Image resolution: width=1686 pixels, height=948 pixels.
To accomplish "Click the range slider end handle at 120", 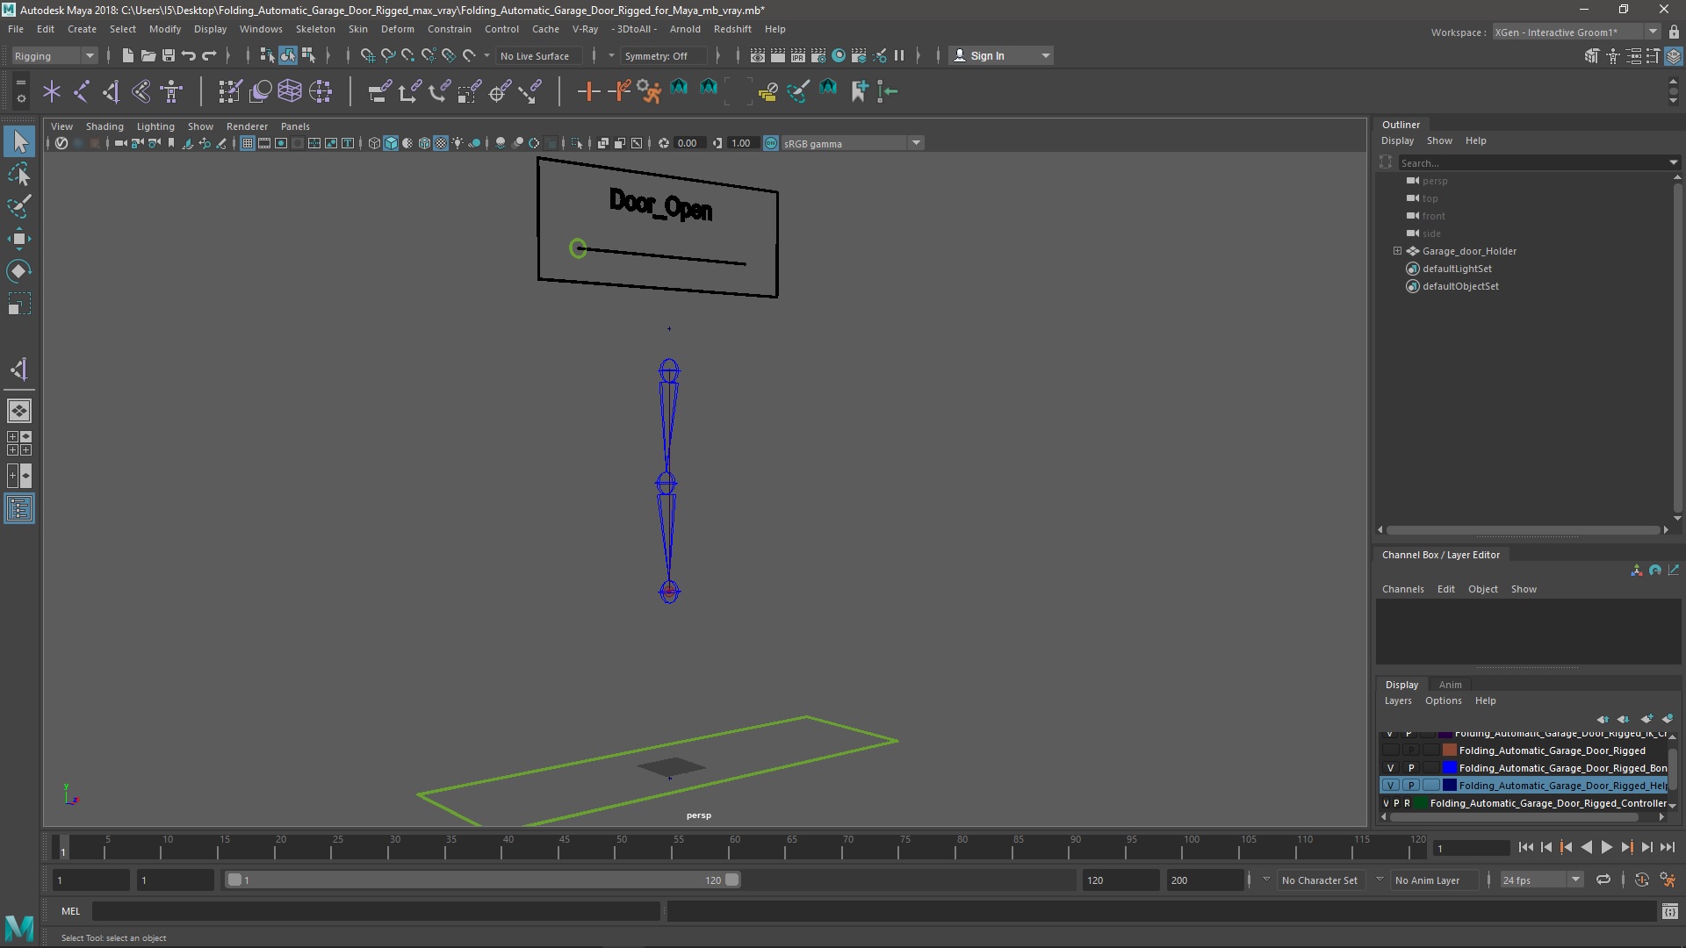I will [x=732, y=880].
